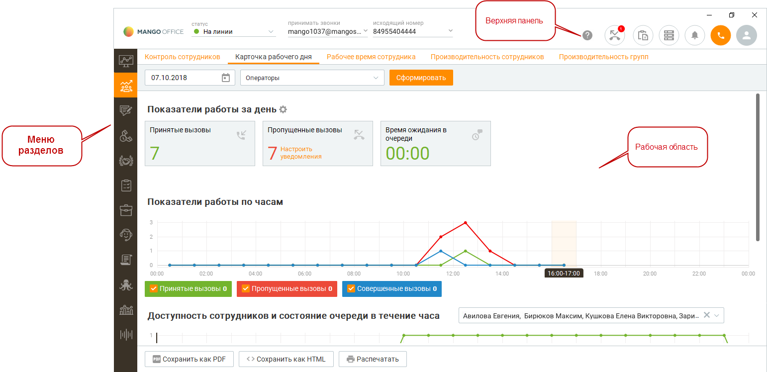Select the Карточка рабочего дня tab

coord(274,57)
